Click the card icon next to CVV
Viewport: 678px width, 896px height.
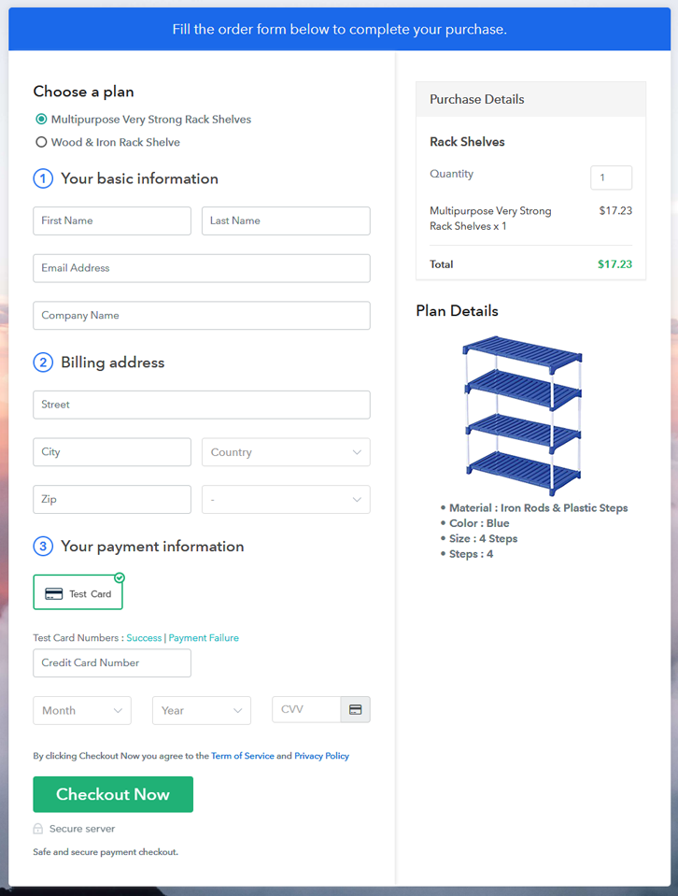point(355,709)
